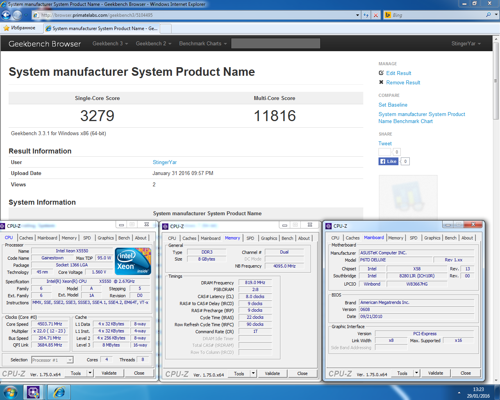Image resolution: width=500 pixels, height=400 pixels.
Task: Click the CPU-Z title icon in Mainboard window
Action: coord(329,226)
